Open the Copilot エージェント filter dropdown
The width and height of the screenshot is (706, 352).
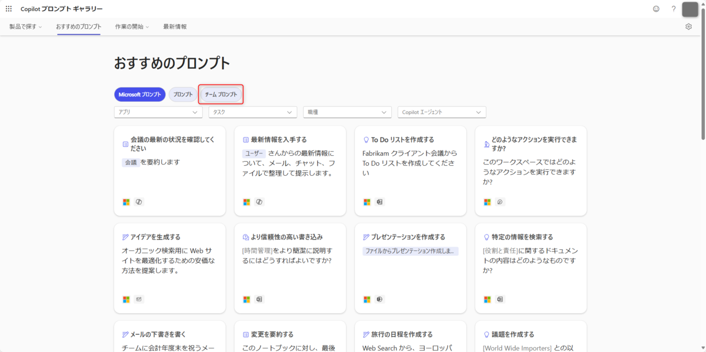click(x=442, y=112)
